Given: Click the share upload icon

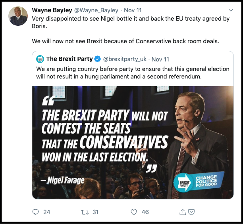Looking at the screenshot, I should coord(183,212).
